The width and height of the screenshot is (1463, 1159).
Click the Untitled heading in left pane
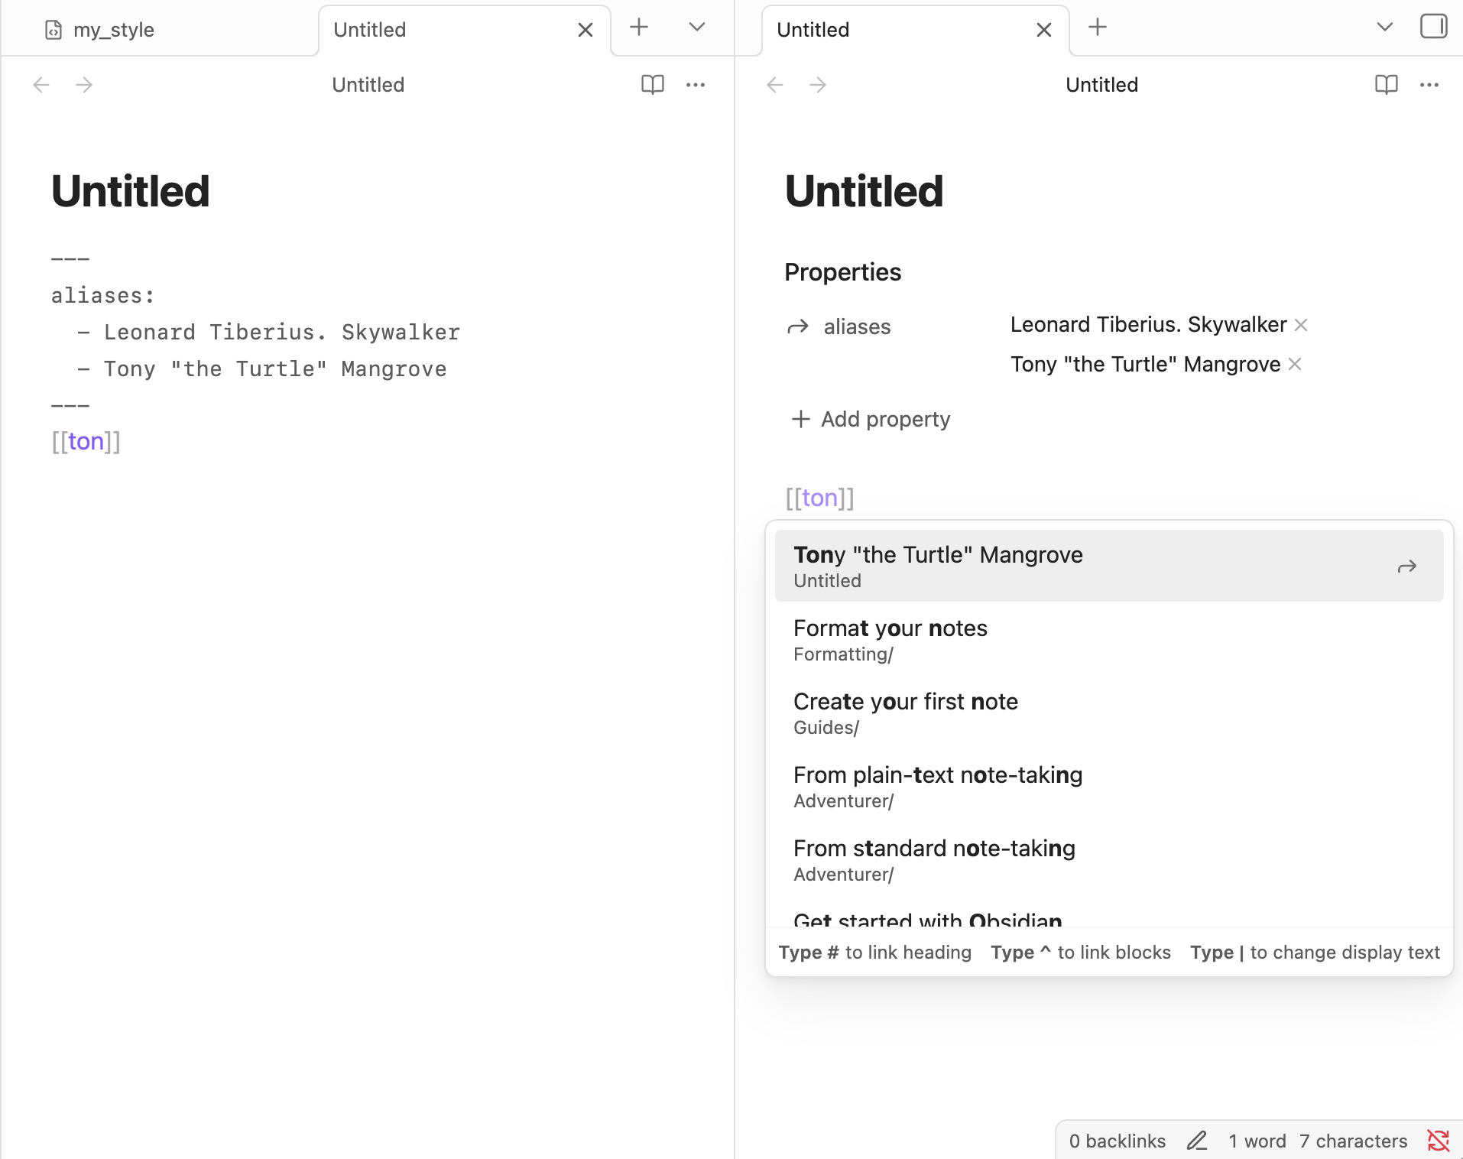(x=130, y=191)
